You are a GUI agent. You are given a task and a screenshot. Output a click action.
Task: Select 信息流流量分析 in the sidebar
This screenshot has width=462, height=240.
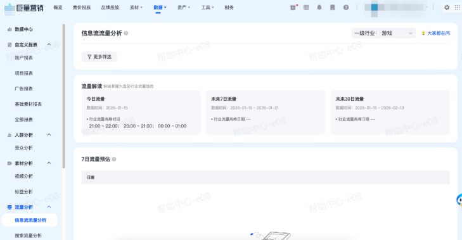point(29,220)
